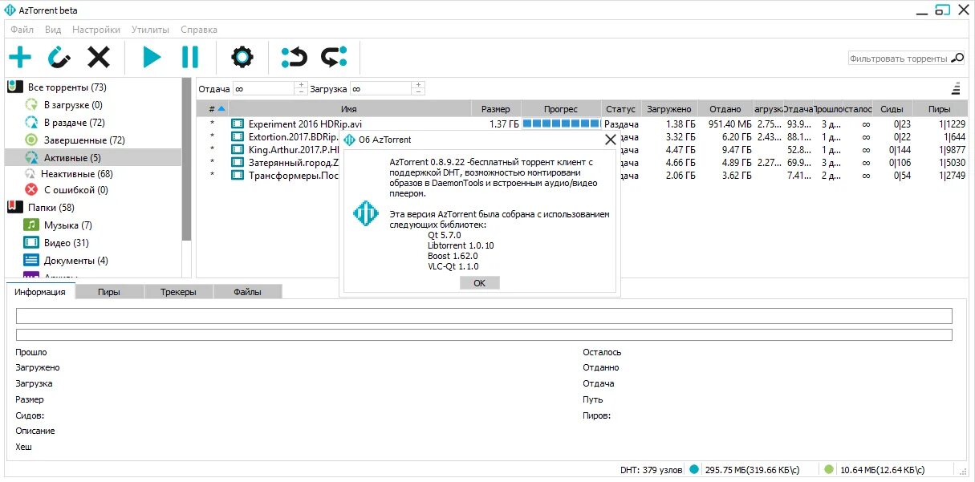
Task: Click OK in the About dialog
Action: coord(480,283)
